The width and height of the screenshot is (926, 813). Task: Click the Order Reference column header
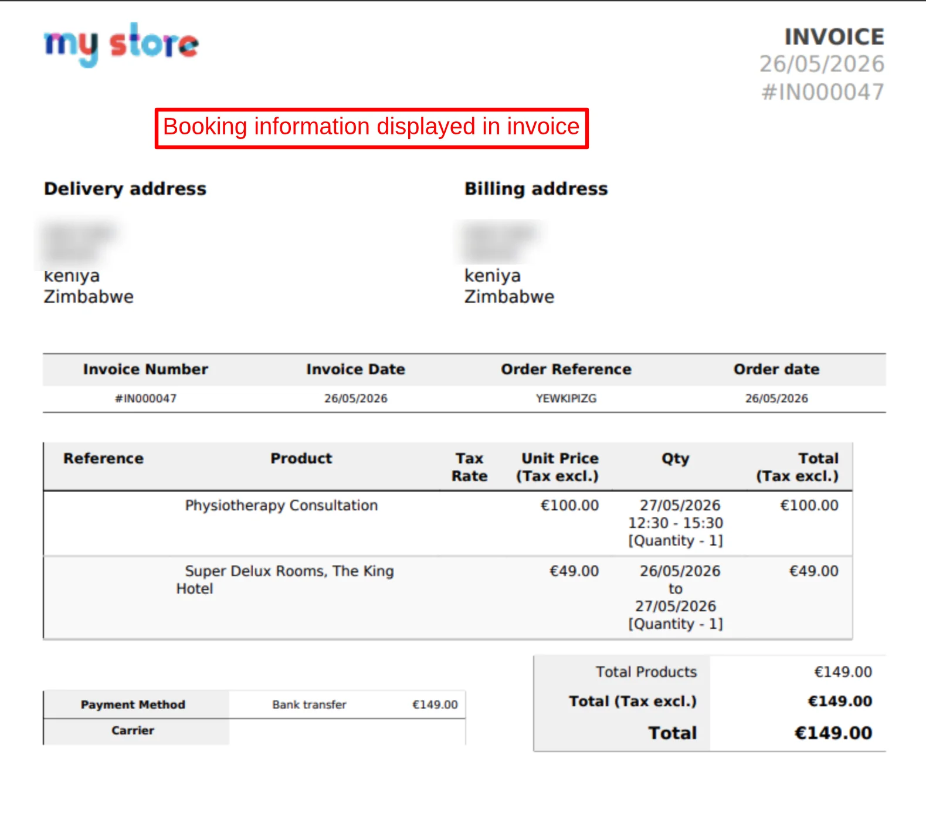coord(566,370)
